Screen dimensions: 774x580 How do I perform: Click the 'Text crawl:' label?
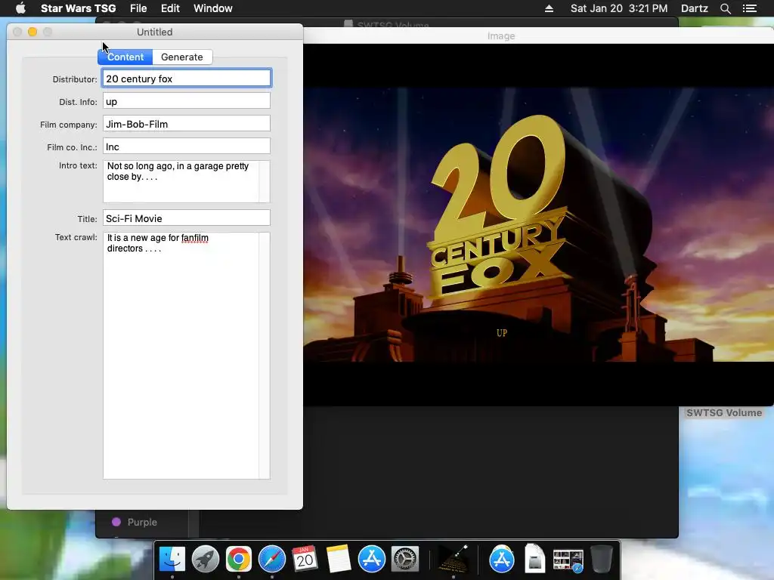click(76, 237)
